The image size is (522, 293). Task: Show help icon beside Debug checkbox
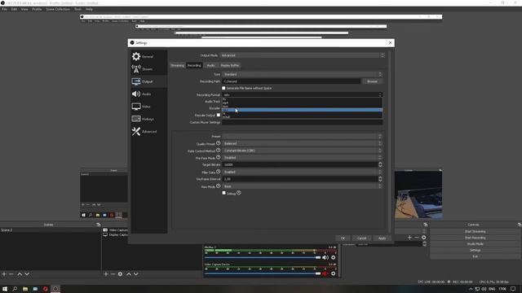(239, 193)
